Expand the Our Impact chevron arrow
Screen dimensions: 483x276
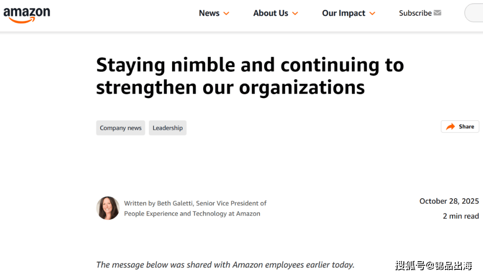click(372, 14)
